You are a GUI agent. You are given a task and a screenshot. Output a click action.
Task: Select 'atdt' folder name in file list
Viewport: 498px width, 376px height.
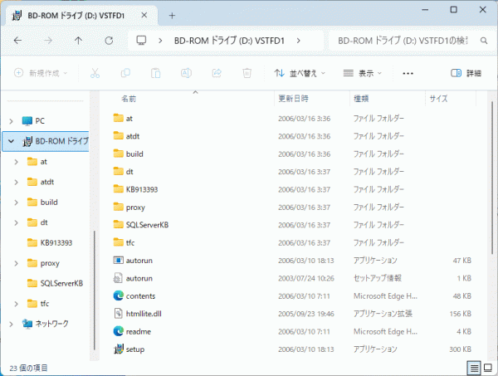(133, 136)
